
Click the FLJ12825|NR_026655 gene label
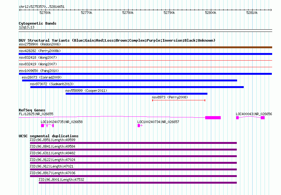click(36, 114)
